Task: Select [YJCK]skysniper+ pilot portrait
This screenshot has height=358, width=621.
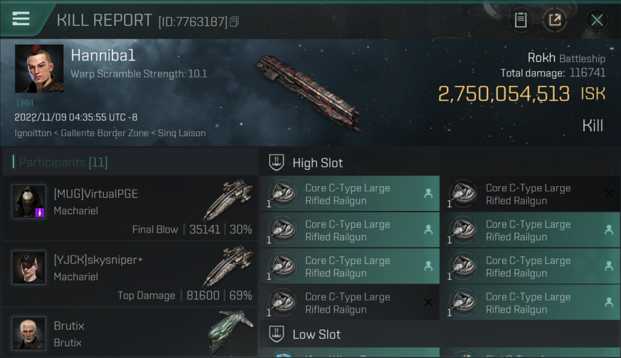Action: 29,267
